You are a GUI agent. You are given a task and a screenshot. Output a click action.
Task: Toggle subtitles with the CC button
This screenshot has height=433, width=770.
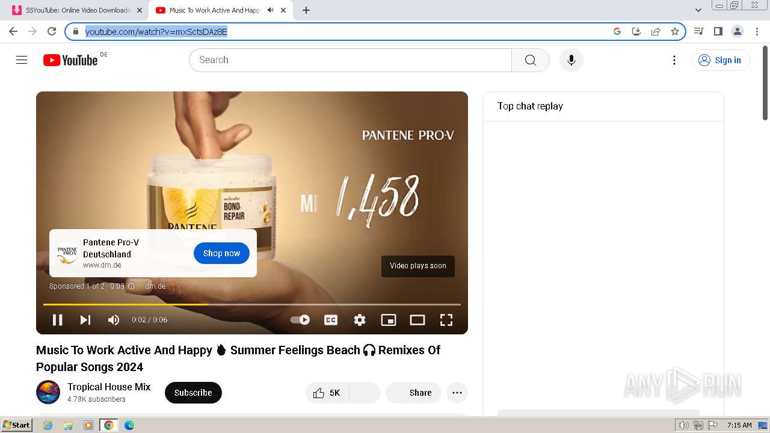pyautogui.click(x=331, y=320)
